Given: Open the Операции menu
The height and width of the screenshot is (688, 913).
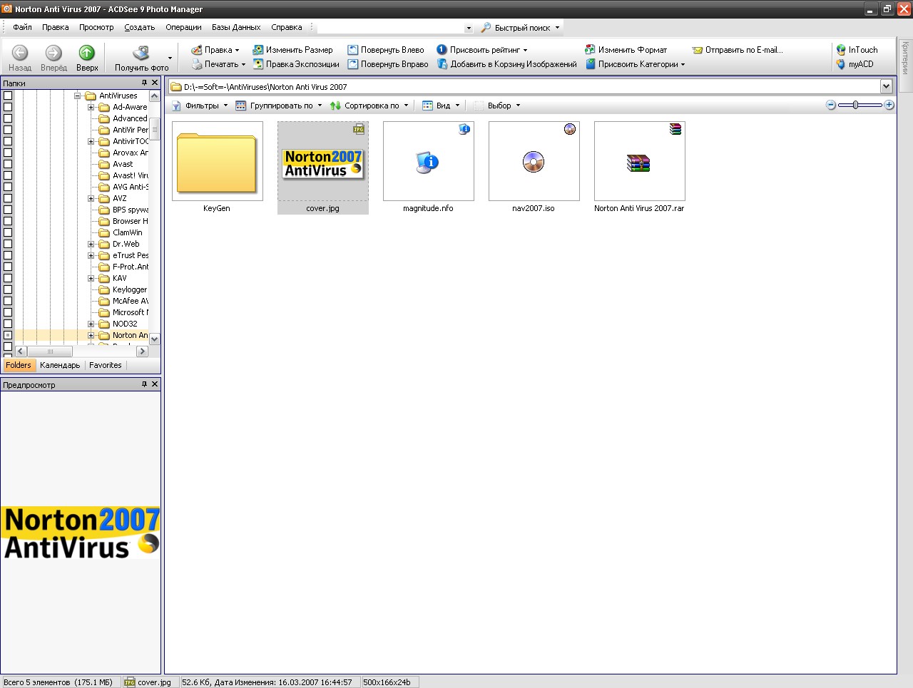Looking at the screenshot, I should 183,27.
